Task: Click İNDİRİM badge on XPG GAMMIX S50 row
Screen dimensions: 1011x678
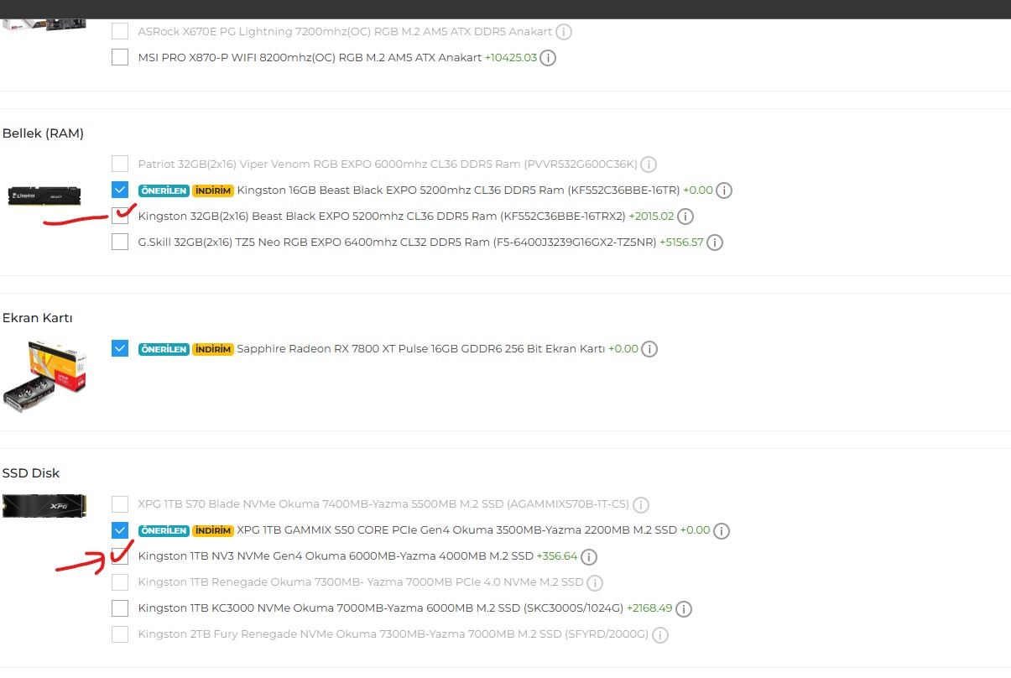Action: click(x=212, y=531)
